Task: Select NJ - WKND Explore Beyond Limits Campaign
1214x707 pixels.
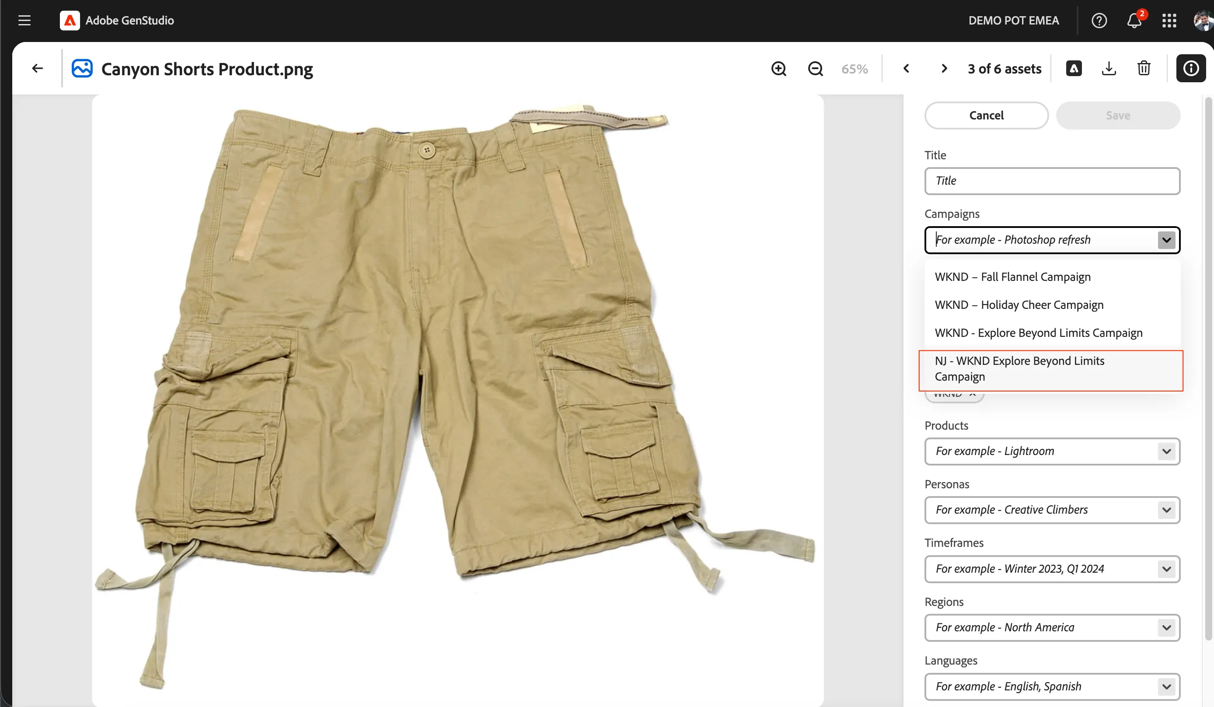Action: (1051, 370)
